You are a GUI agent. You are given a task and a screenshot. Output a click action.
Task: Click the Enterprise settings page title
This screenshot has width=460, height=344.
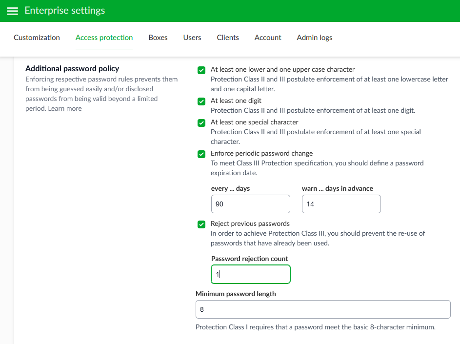[64, 11]
